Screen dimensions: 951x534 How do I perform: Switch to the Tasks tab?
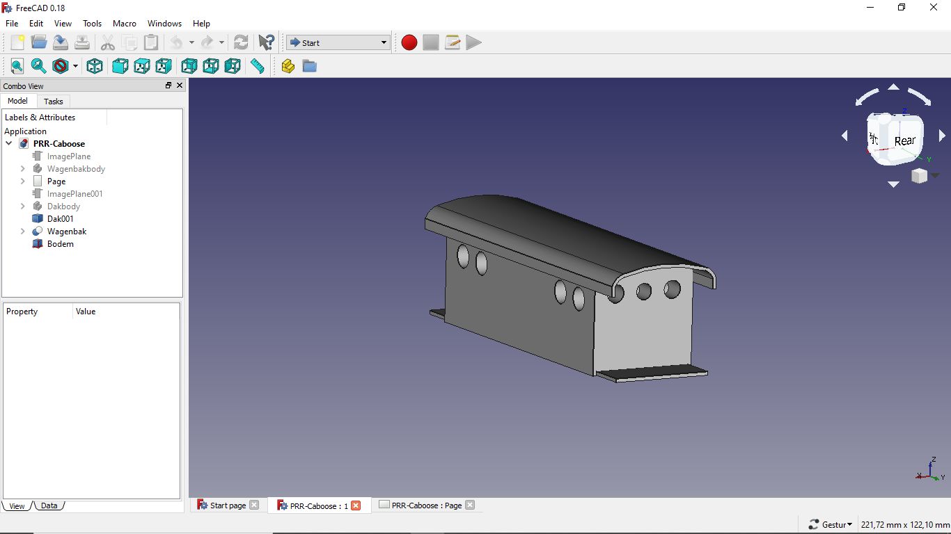54,102
